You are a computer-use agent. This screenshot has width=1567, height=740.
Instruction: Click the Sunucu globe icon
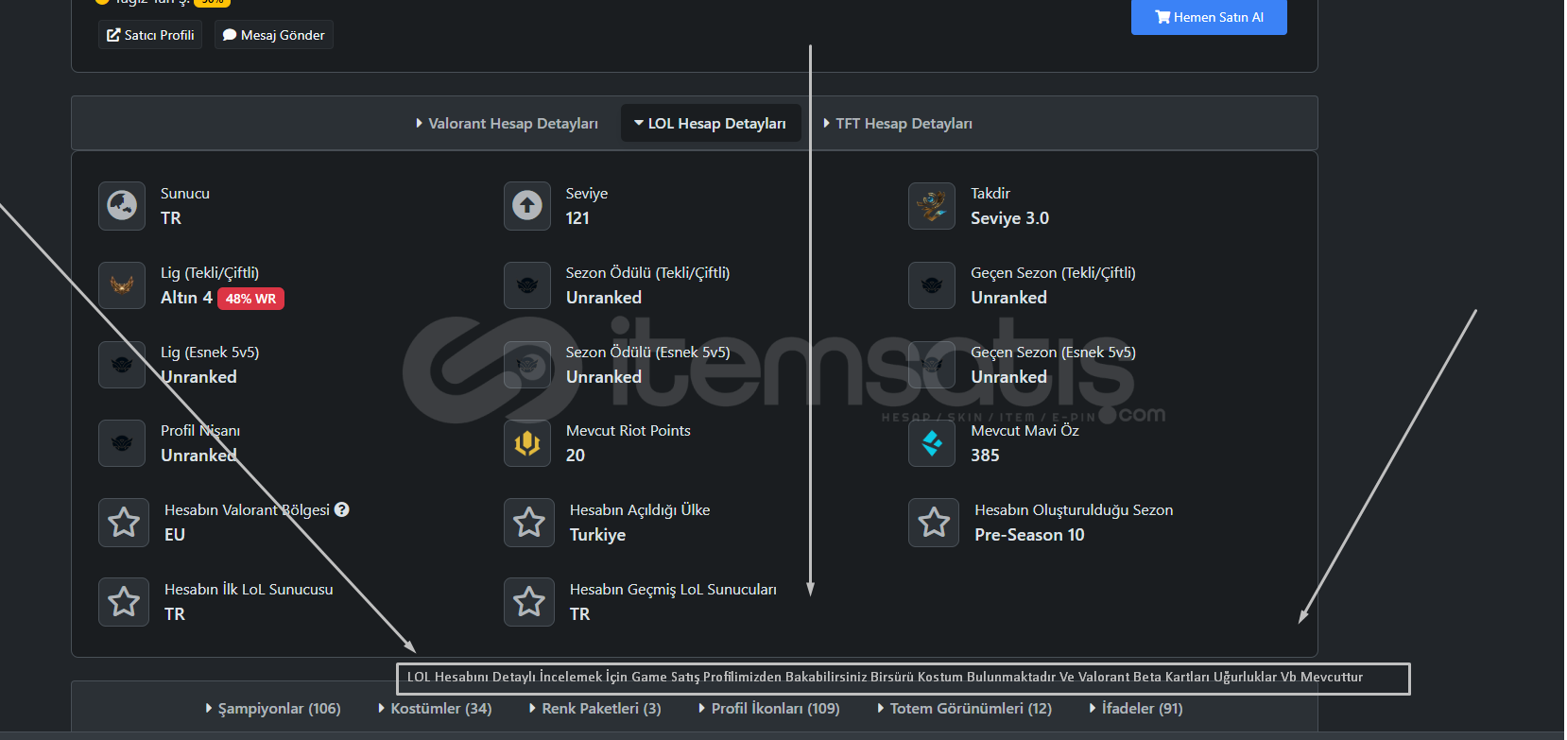(x=122, y=205)
